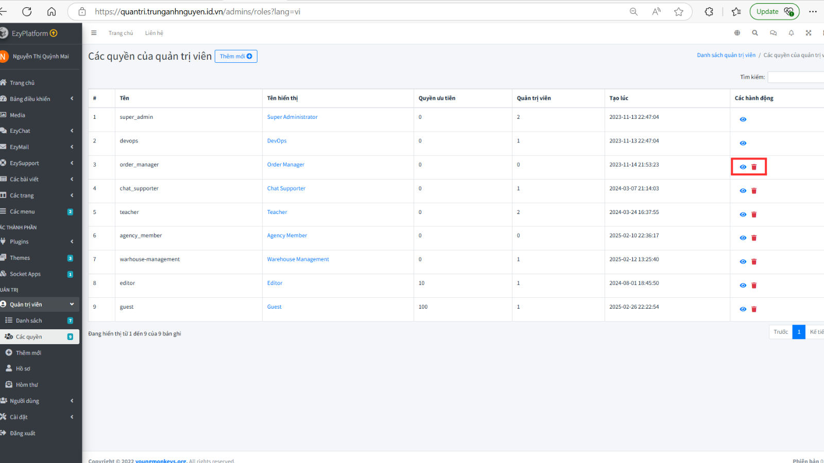
Task: Open the chat messages icon in top bar
Action: point(773,33)
